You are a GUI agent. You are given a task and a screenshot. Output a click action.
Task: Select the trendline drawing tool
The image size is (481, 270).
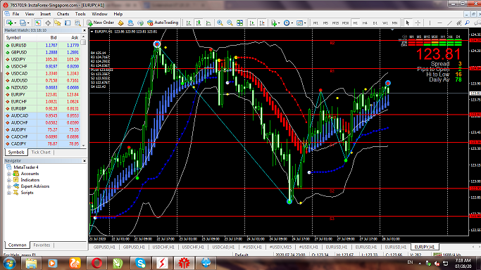pyautogui.click(x=449, y=23)
